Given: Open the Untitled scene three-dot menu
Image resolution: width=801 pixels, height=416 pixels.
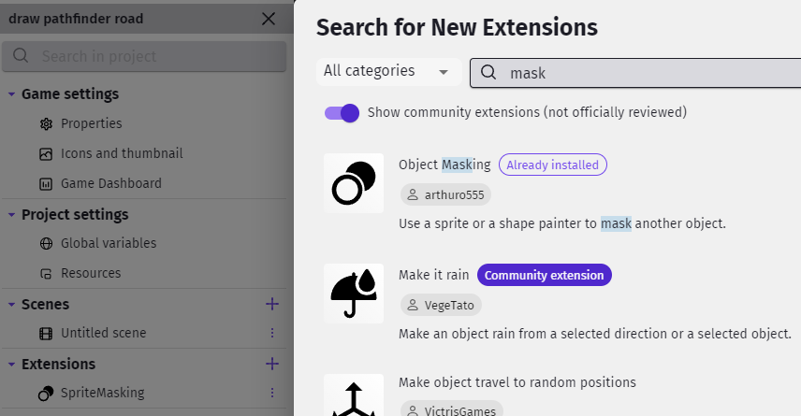Looking at the screenshot, I should (x=272, y=334).
